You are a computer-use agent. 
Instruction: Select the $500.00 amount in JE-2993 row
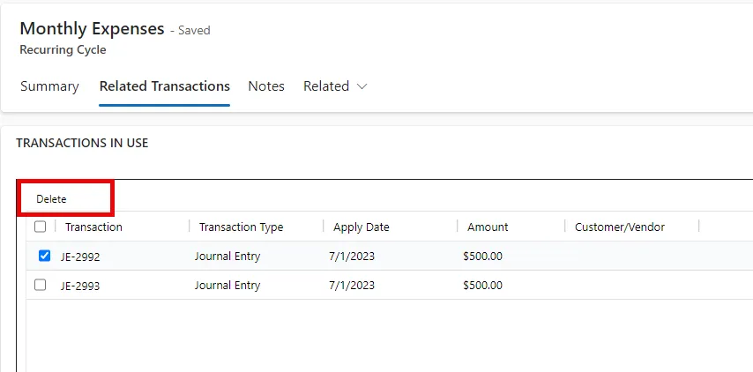coord(482,286)
